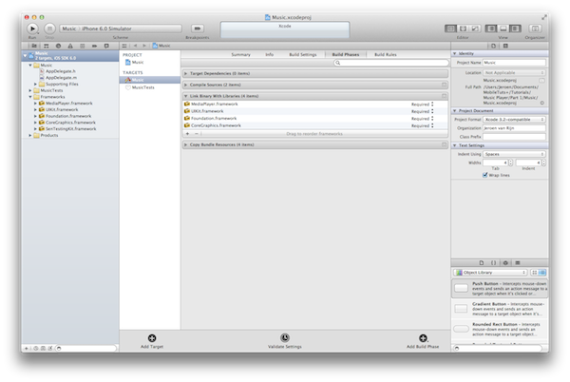570x382 pixels.
Task: Show the Quick Help inspector
Action: click(505, 47)
